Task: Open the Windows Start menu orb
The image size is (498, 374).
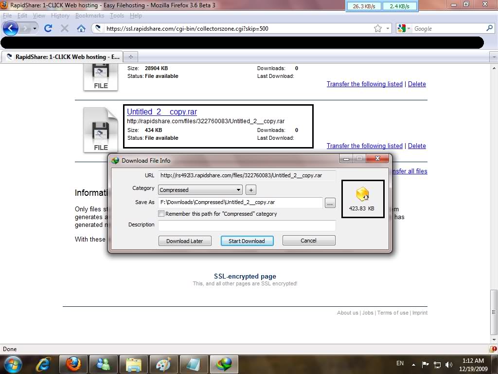Action: 12,364
